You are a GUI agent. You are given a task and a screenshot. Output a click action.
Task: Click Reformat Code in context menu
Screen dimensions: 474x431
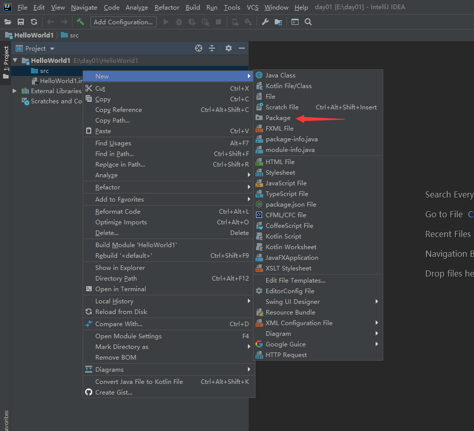[x=168, y=211]
